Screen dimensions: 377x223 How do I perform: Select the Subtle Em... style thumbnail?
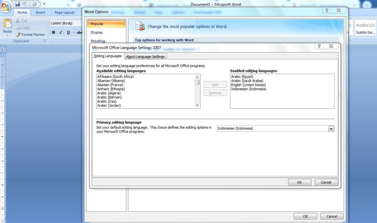pos(365,28)
